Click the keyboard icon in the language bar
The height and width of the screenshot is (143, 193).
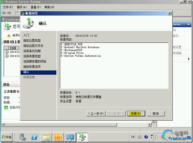(140, 137)
